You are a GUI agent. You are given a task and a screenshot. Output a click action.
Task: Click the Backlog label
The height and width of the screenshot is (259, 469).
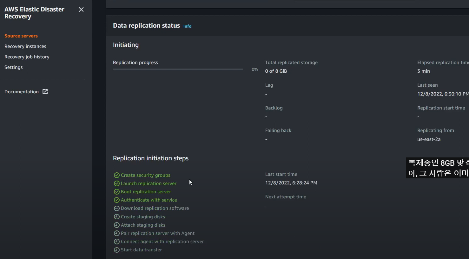click(x=274, y=108)
